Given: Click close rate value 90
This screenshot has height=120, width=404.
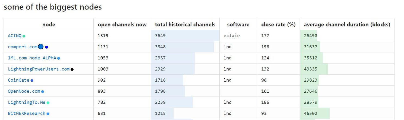Looking at the screenshot, I should pos(264,80).
